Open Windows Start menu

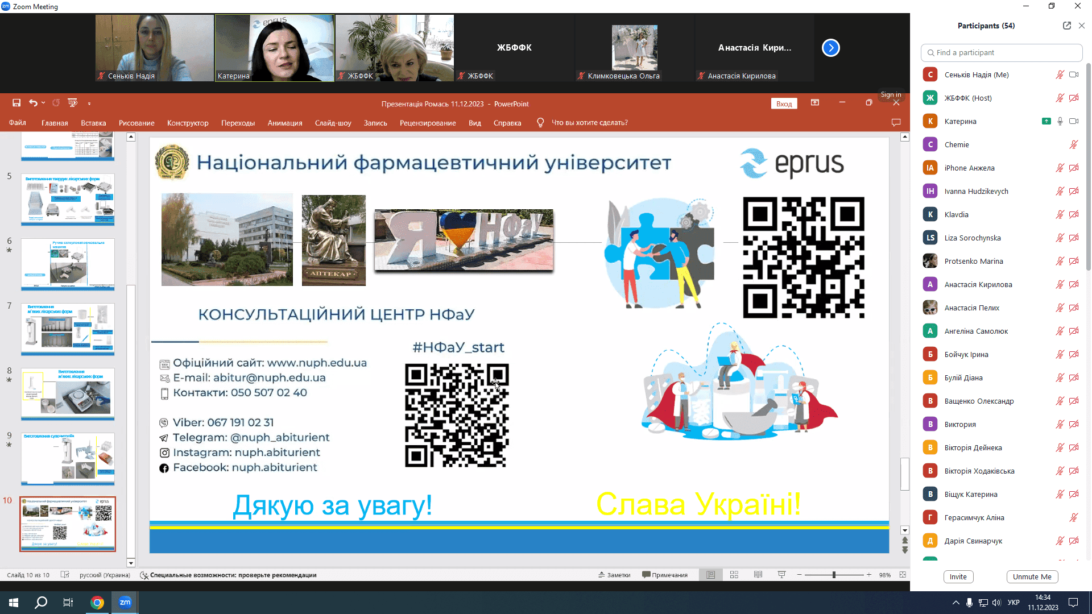(14, 602)
